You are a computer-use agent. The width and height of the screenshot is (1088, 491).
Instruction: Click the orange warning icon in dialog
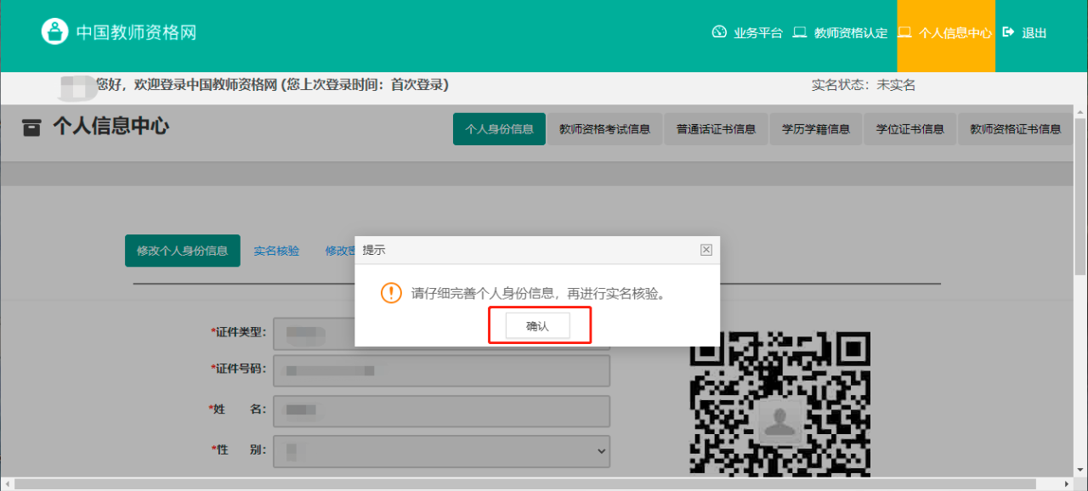point(390,293)
